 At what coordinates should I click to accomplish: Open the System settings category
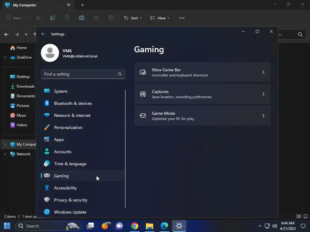83,91
